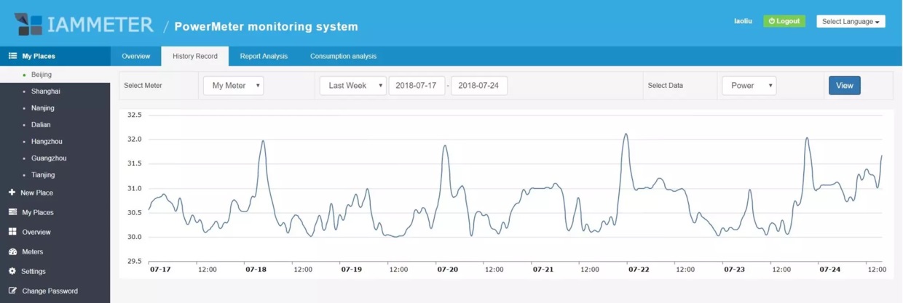Select Shanghai in the places list

pos(46,92)
